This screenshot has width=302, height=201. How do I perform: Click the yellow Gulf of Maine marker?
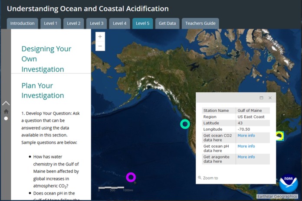tap(279, 136)
